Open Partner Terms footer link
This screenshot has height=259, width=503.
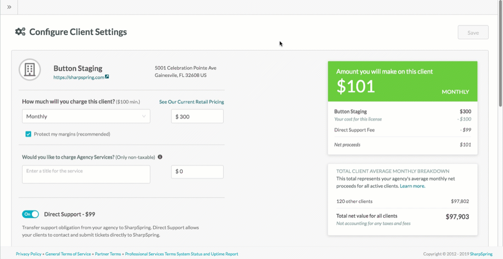108,254
